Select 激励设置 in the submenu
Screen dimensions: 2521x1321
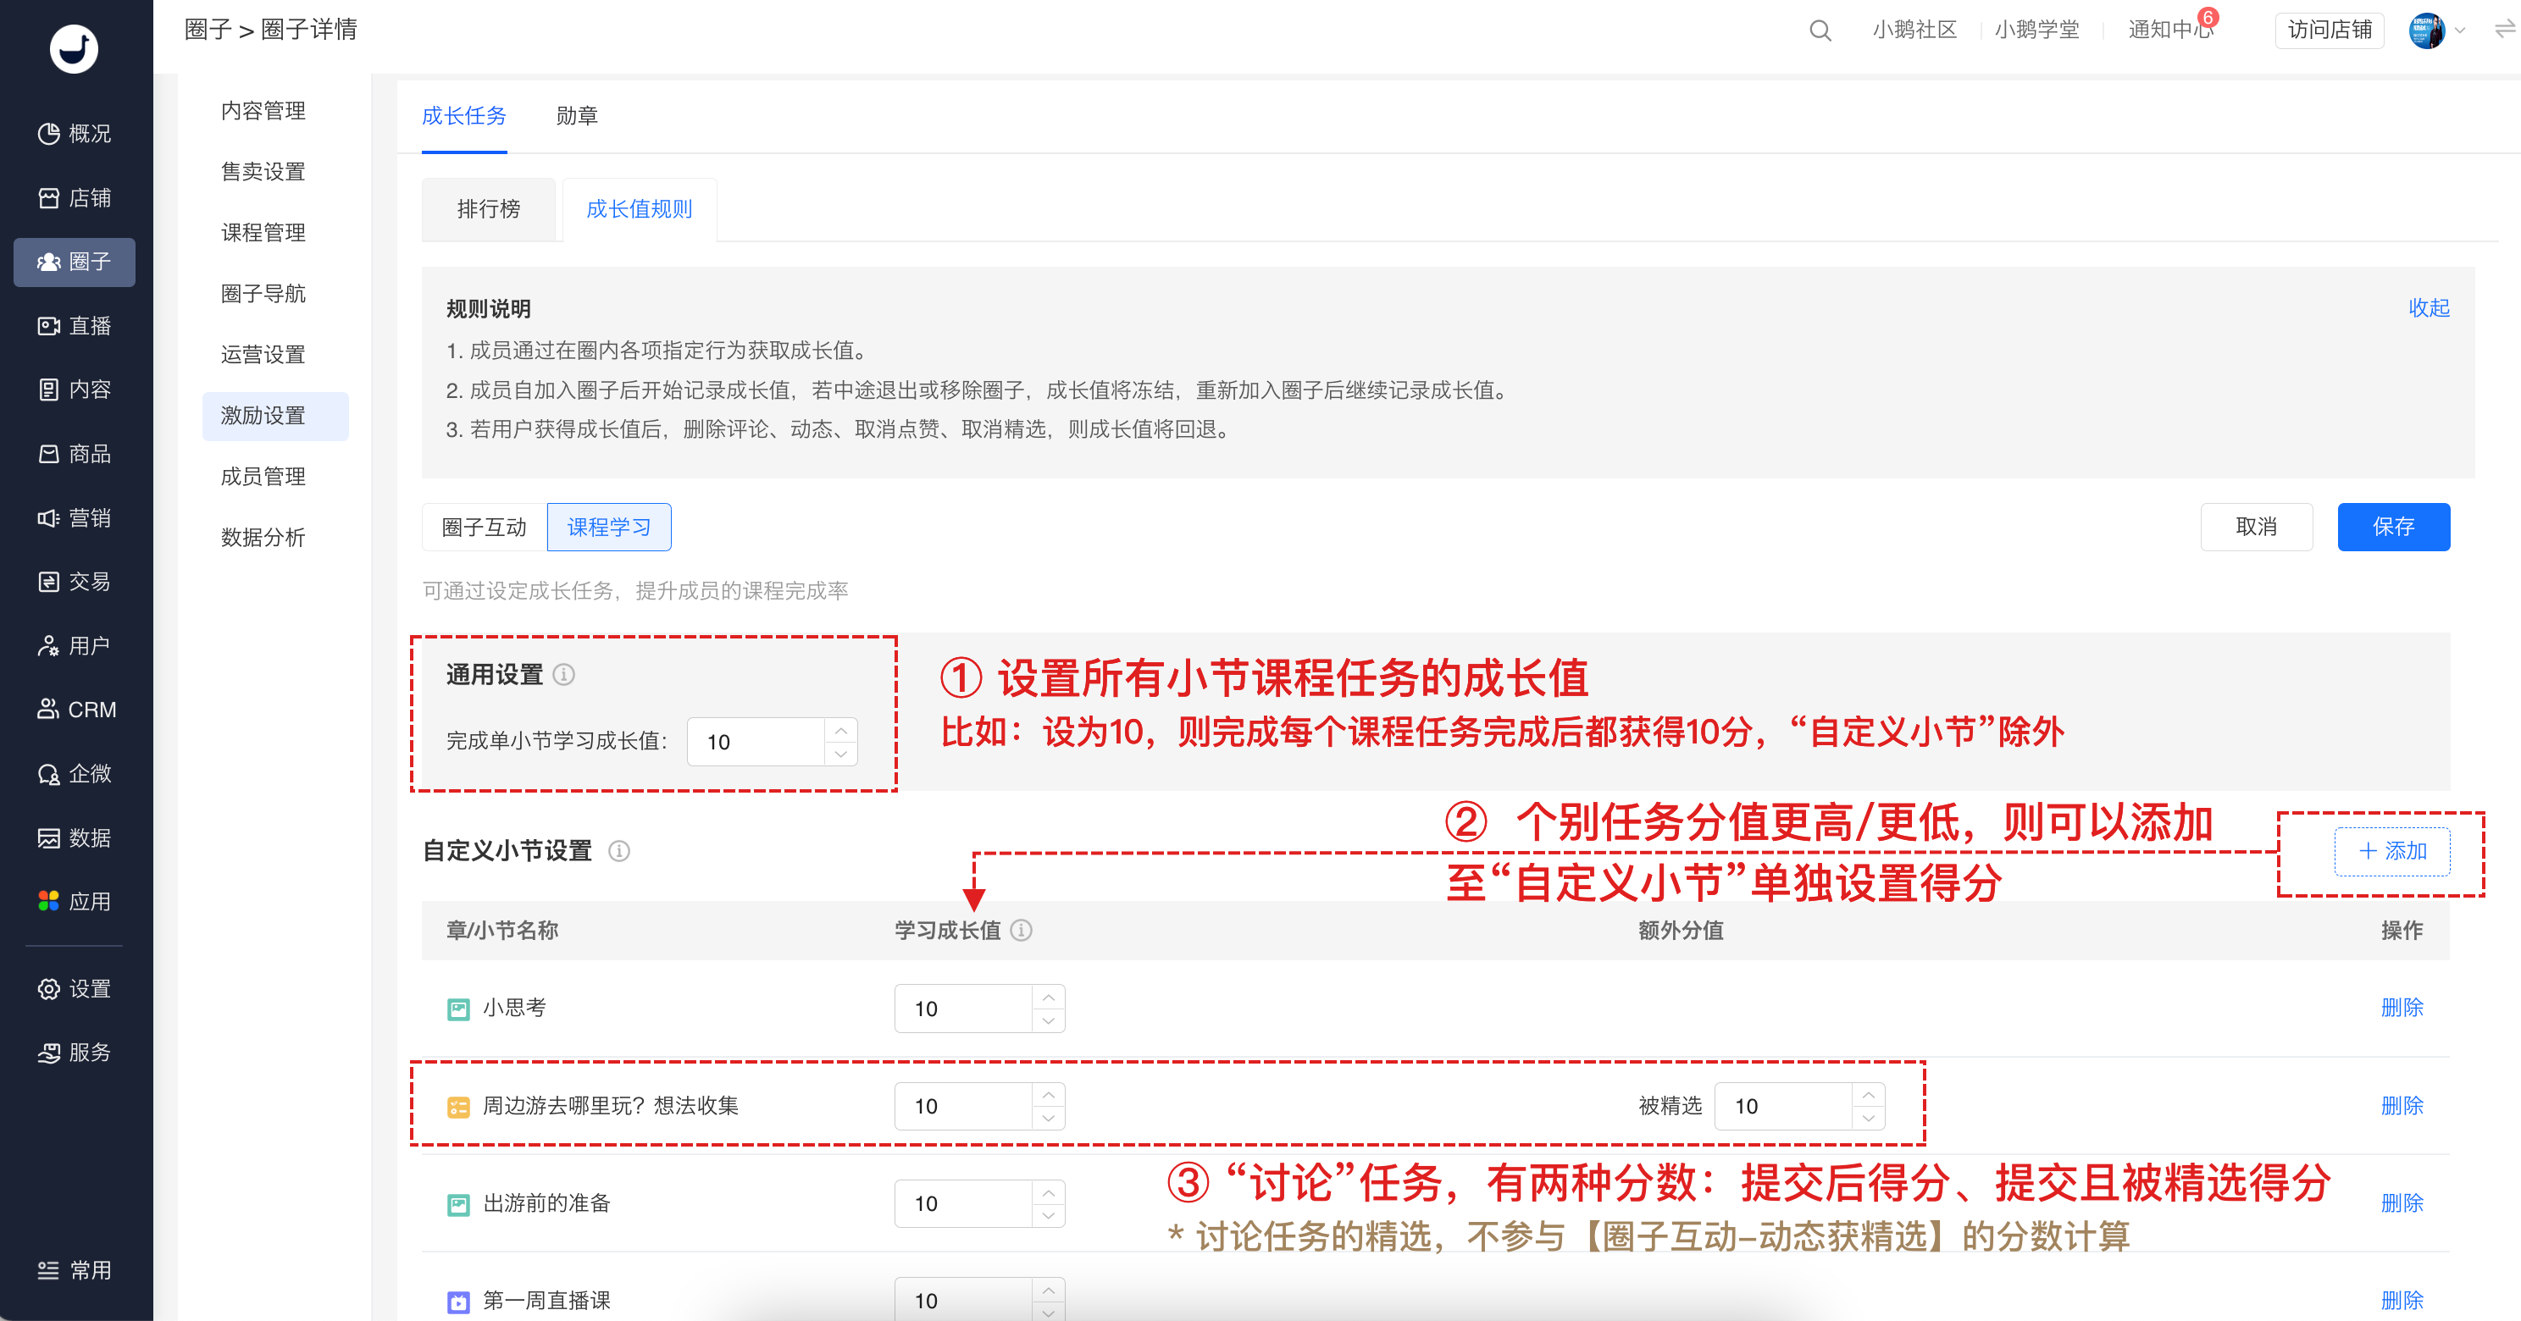(x=275, y=416)
